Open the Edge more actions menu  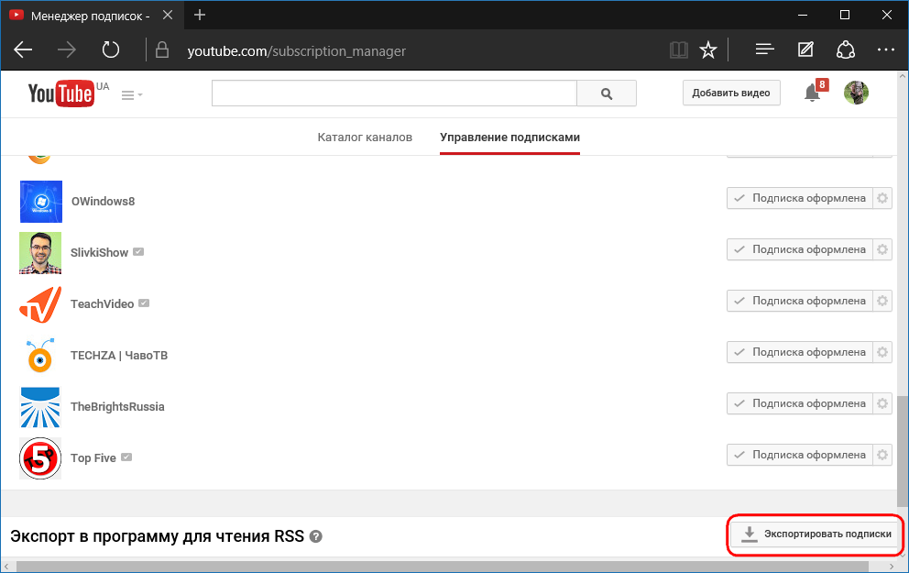click(x=886, y=50)
